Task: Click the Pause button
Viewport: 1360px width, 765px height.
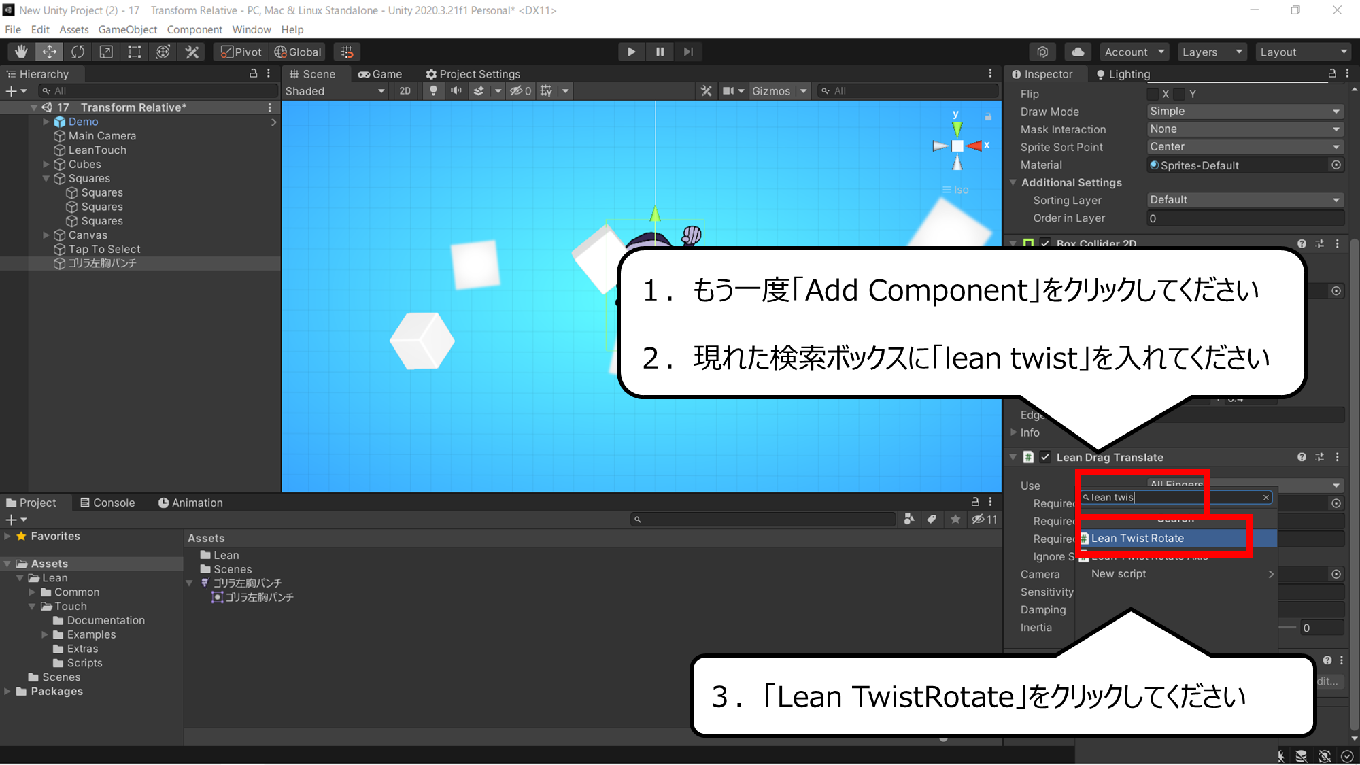Action: [x=660, y=52]
